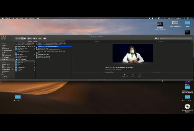This screenshot has height=131, width=194.
Task: Click the Finder search field
Action: pos(176,39)
